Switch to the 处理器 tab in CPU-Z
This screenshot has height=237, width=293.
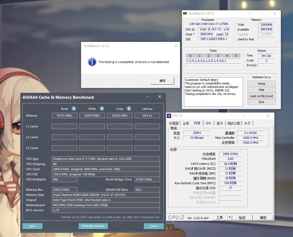(174, 123)
